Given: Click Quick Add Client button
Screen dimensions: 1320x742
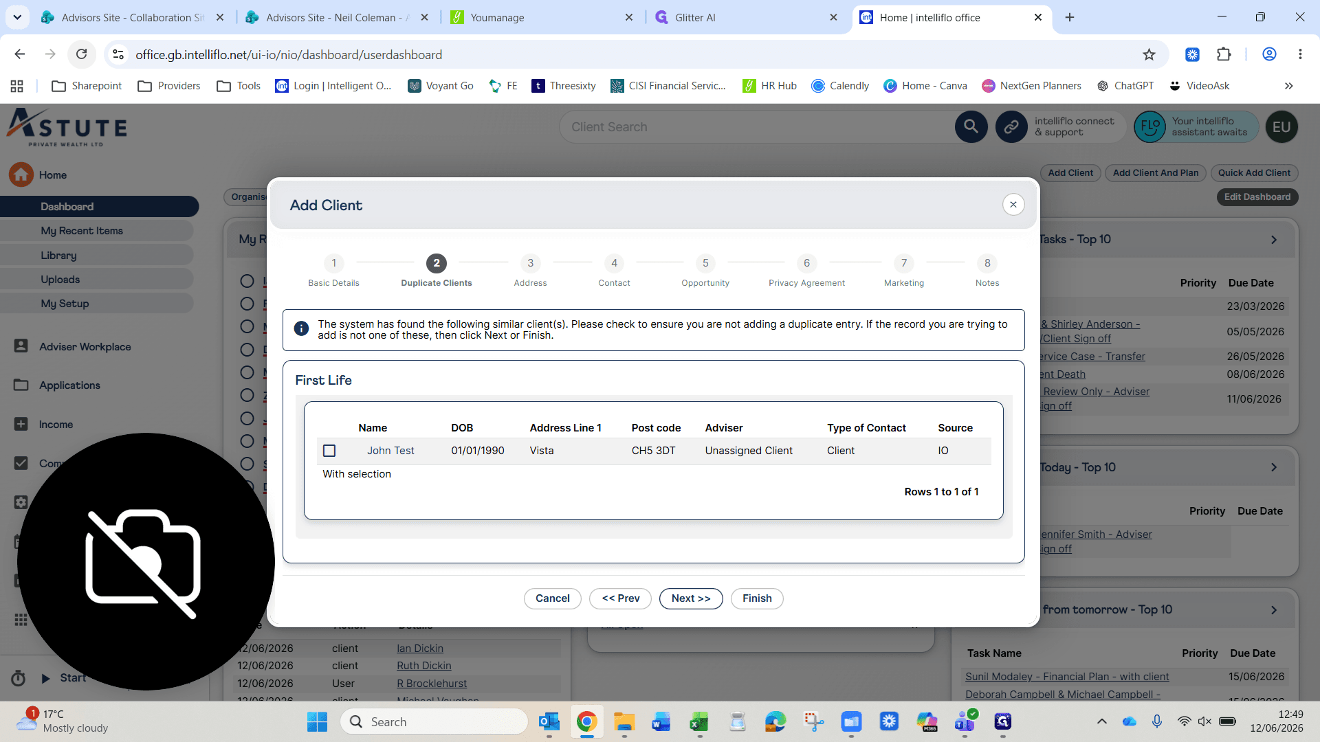Looking at the screenshot, I should coord(1254,173).
